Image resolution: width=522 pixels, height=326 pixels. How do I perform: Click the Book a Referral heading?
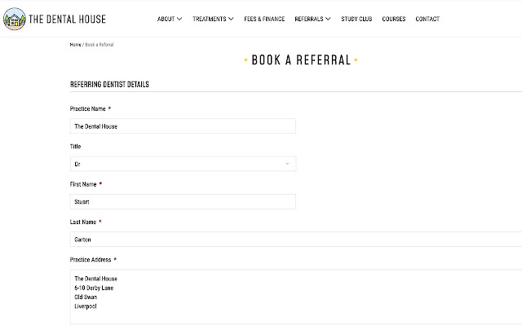pos(301,59)
